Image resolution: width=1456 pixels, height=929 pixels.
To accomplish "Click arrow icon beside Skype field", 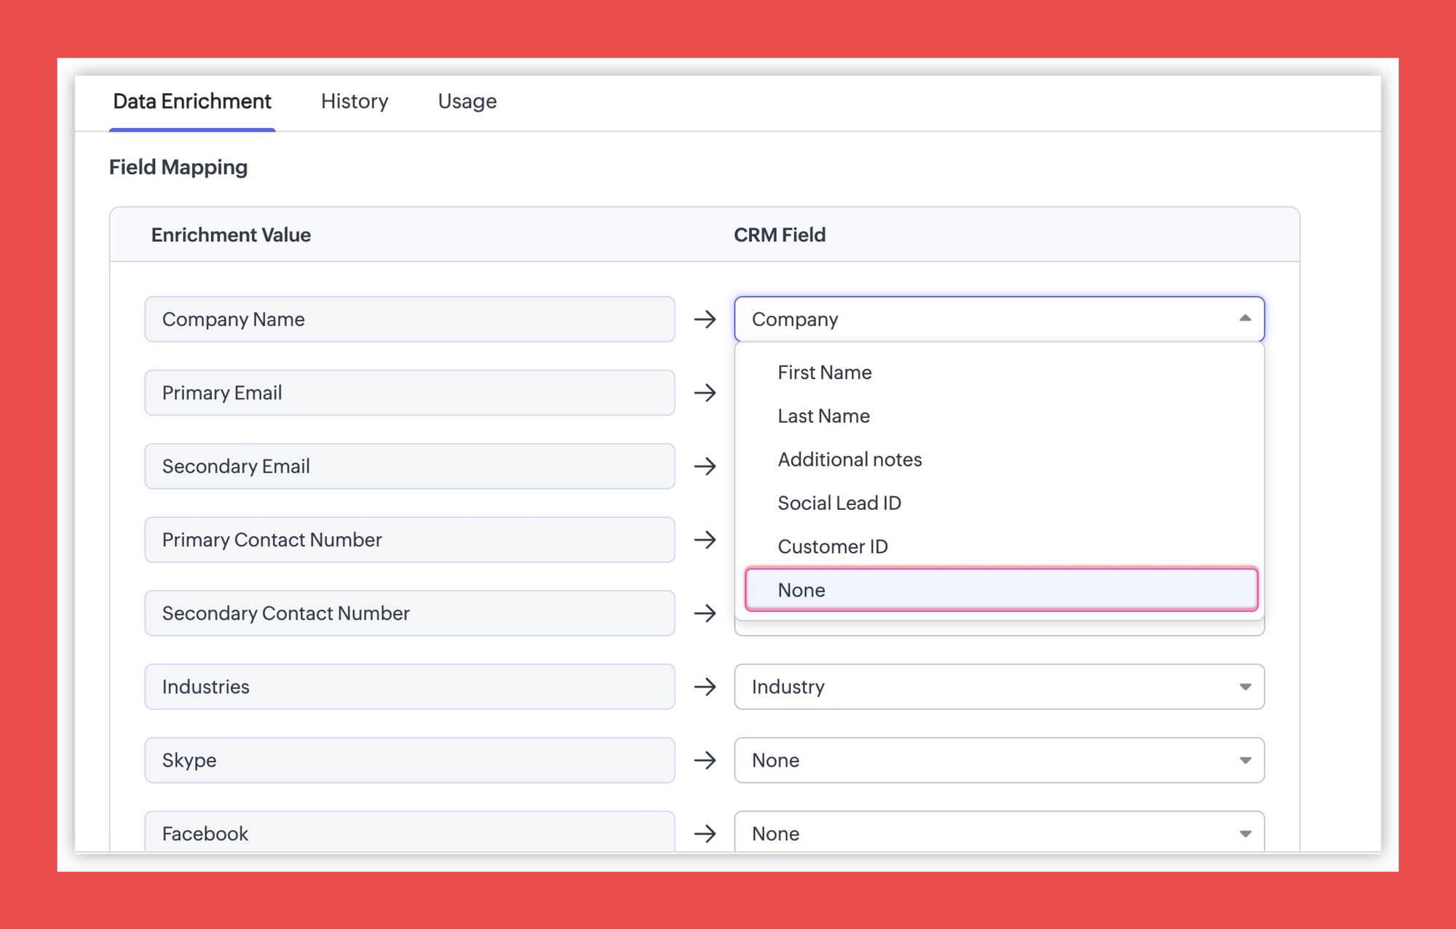I will pos(705,760).
